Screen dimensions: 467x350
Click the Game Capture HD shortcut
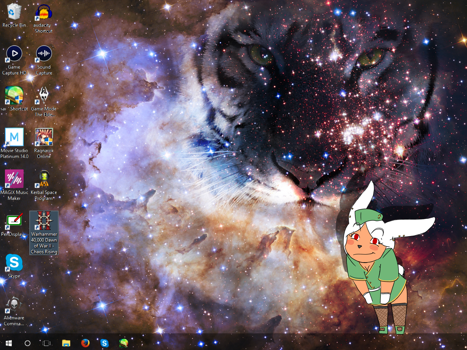(x=14, y=54)
